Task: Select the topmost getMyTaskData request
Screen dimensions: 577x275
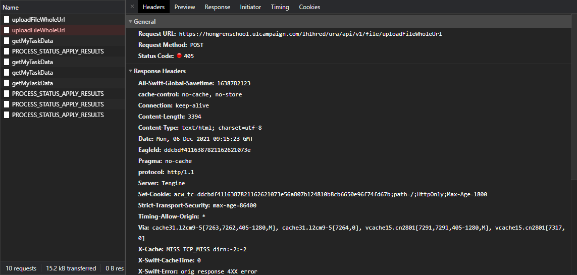Action: pos(63,41)
